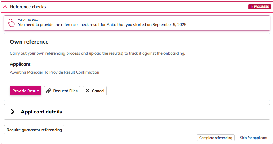Click the X icon in Cancel button
The width and height of the screenshot is (273, 144).
click(x=87, y=91)
